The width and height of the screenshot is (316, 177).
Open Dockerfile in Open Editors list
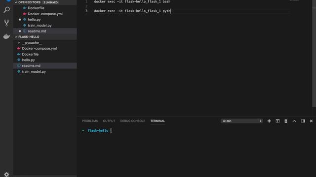click(x=36, y=8)
